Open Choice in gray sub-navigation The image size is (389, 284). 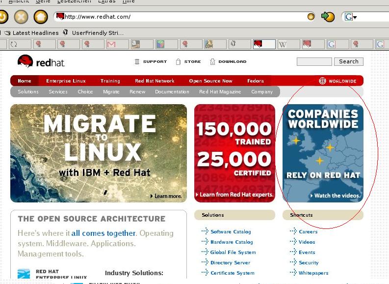(85, 92)
